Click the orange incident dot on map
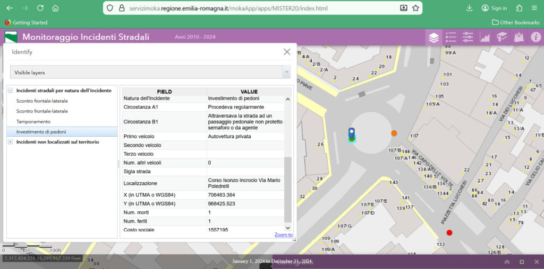This screenshot has height=269, width=544. (x=394, y=133)
